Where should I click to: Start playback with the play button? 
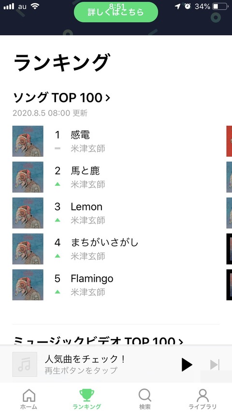(x=187, y=365)
